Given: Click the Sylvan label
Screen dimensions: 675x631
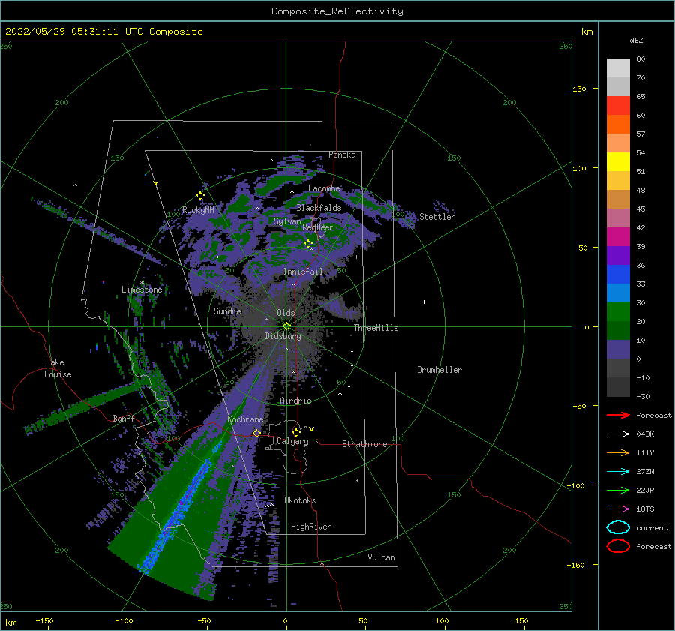Looking at the screenshot, I should coord(287,221).
